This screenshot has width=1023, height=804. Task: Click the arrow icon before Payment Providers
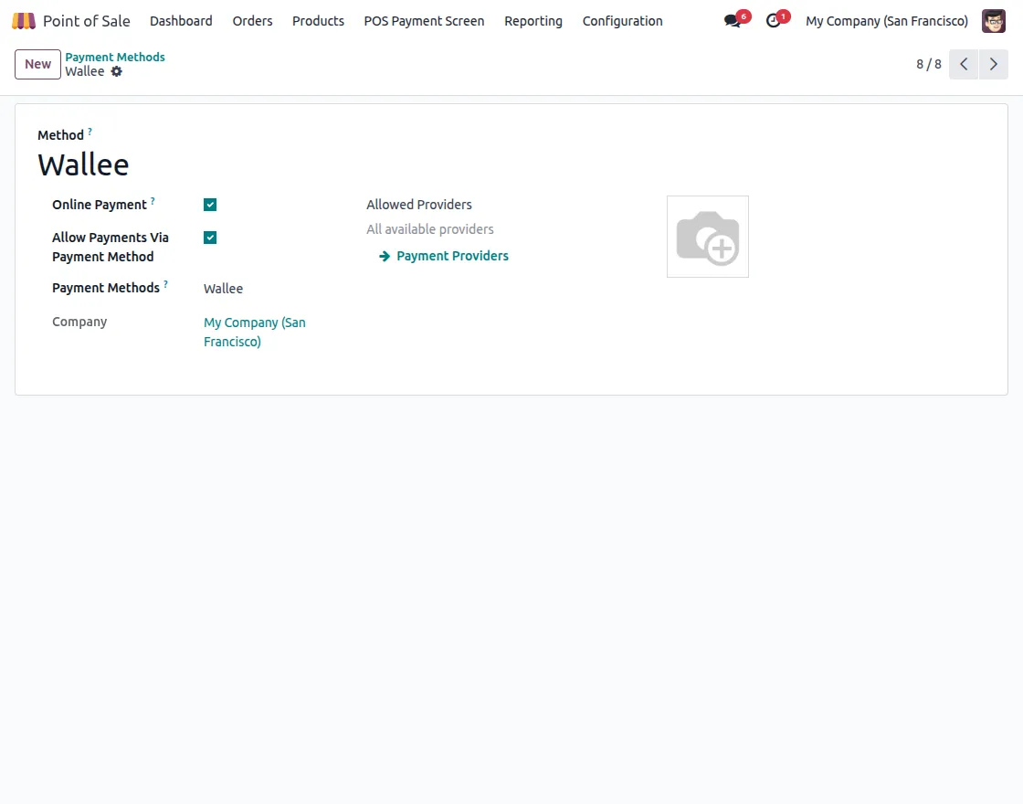click(x=385, y=257)
